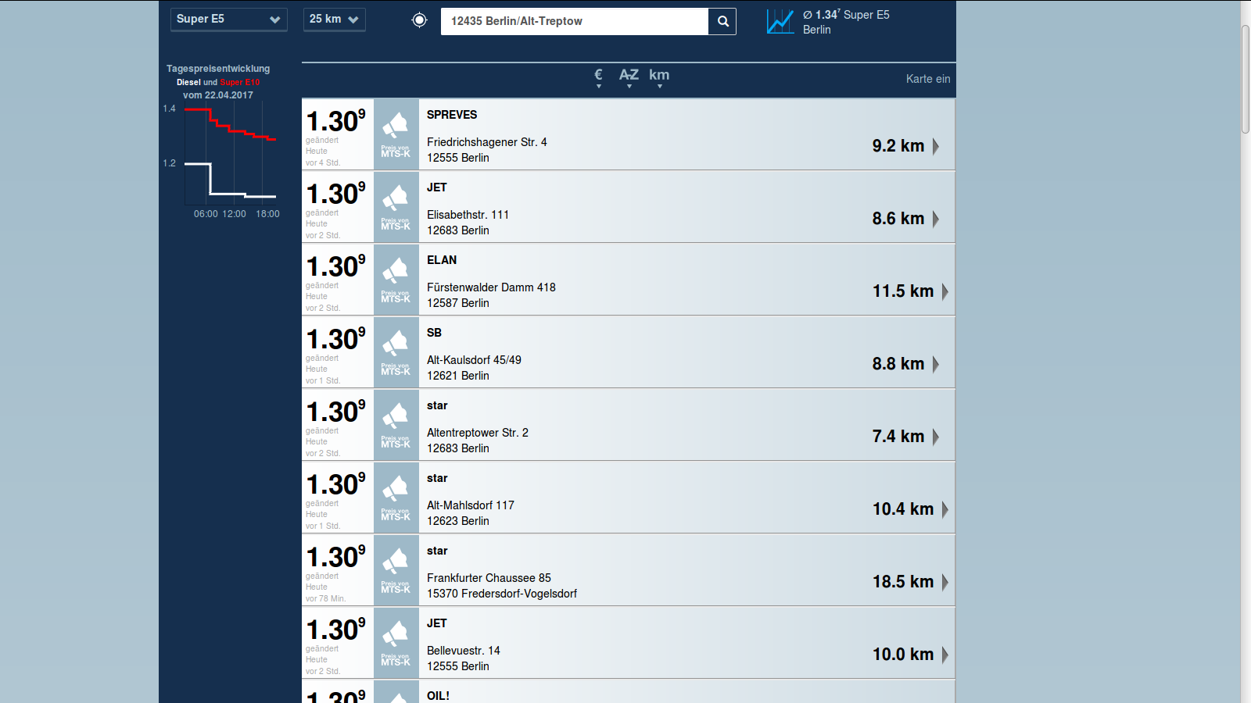1251x703 pixels.
Task: Select address Frankfurter Chaussee 85
Action: tap(489, 578)
